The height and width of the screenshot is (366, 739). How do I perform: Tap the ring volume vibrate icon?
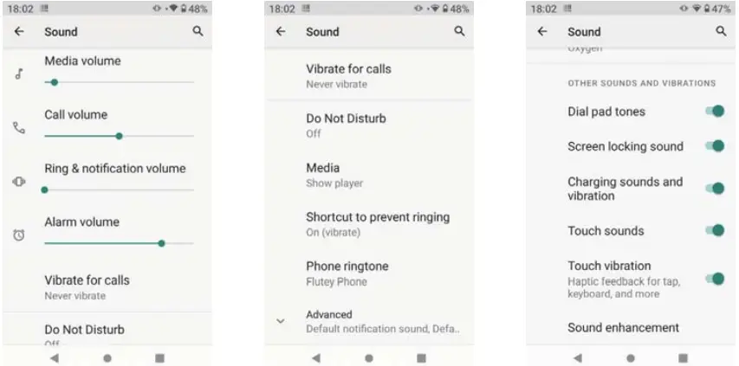click(x=19, y=182)
